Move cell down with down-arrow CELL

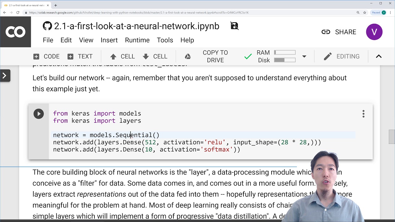point(155,56)
